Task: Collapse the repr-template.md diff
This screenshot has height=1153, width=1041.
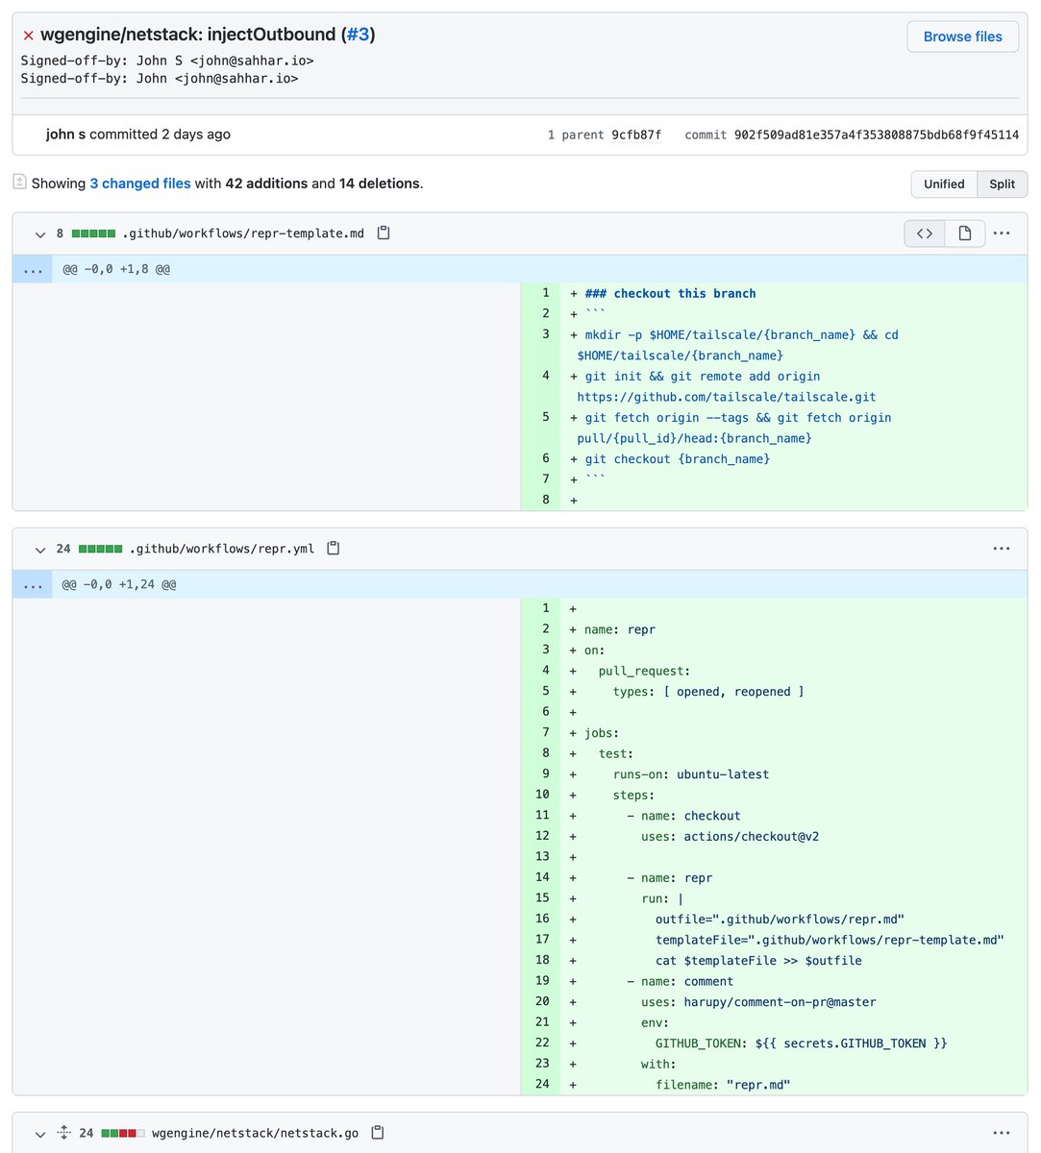Action: pos(40,233)
